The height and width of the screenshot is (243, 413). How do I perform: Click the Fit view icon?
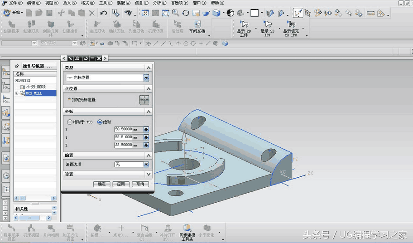[145, 13]
